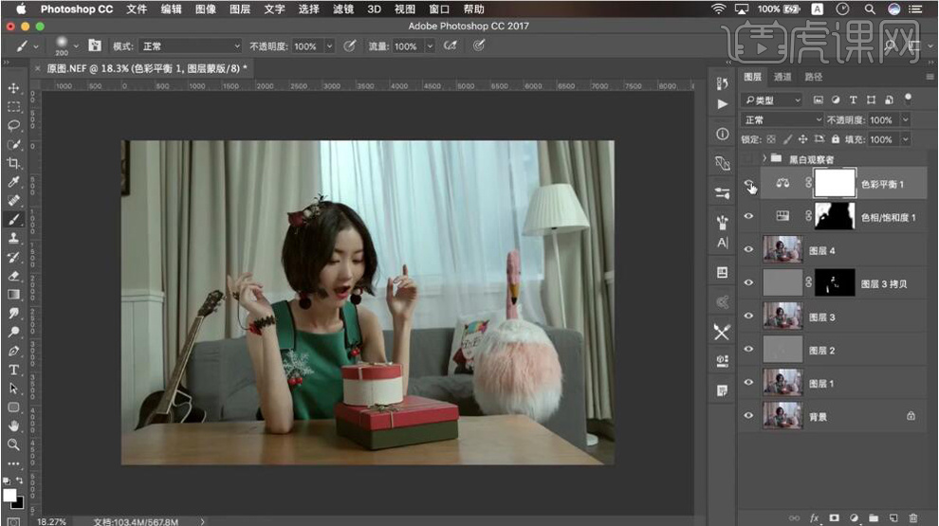Select the Horizontal Type tool

coord(13,369)
